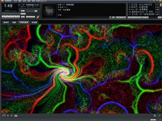Go to previous visualization preset arrow

[8, 116]
